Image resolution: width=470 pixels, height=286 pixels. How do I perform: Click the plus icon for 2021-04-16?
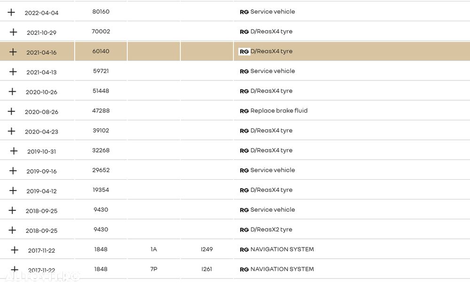pos(13,52)
